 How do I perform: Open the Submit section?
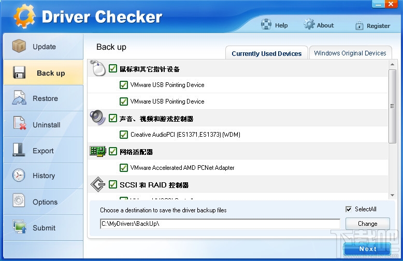43,228
